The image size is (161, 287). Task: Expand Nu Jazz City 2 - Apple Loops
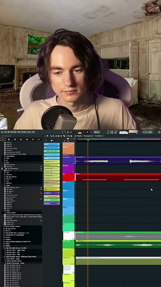coord(16,250)
